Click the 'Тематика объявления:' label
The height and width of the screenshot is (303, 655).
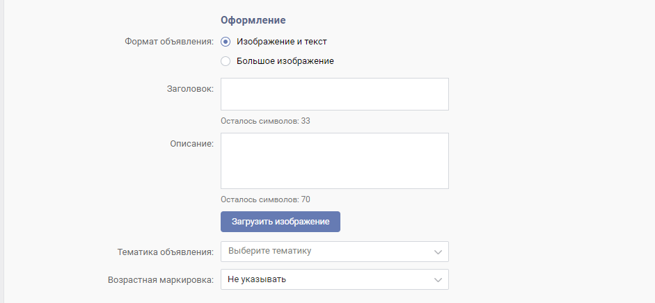click(166, 252)
